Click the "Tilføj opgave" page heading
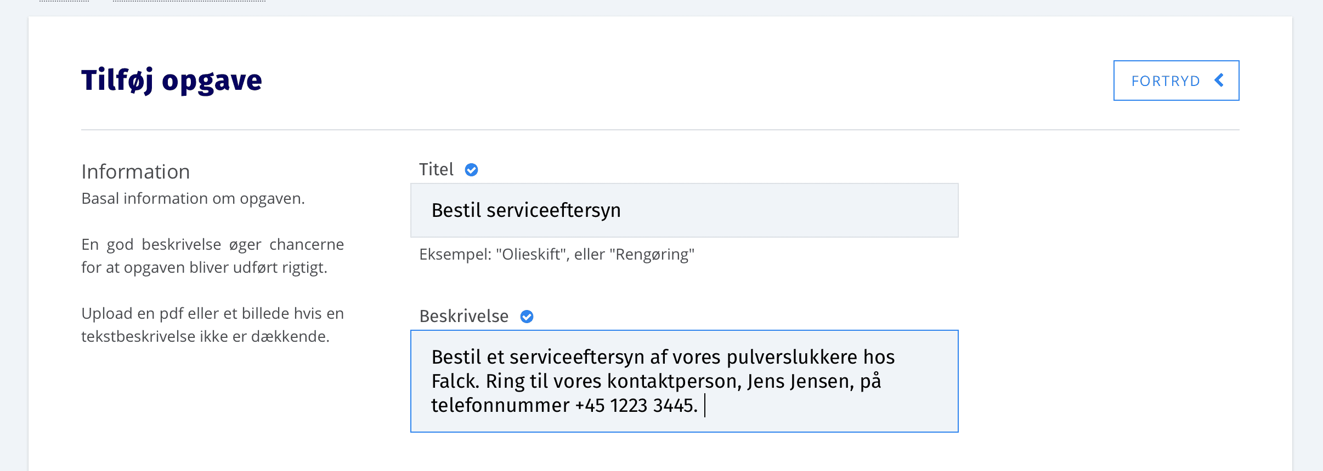1323x471 pixels. click(x=171, y=81)
